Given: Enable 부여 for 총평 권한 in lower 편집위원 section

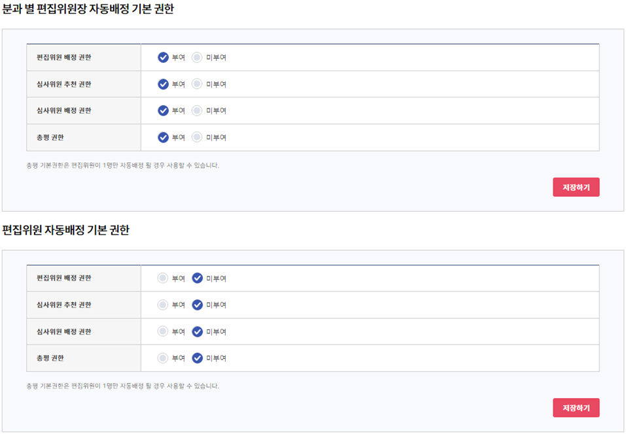Looking at the screenshot, I should point(163,358).
